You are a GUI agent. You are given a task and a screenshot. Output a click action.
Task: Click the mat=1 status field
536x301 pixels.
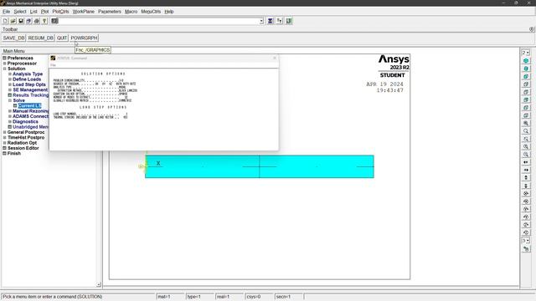(x=170, y=297)
